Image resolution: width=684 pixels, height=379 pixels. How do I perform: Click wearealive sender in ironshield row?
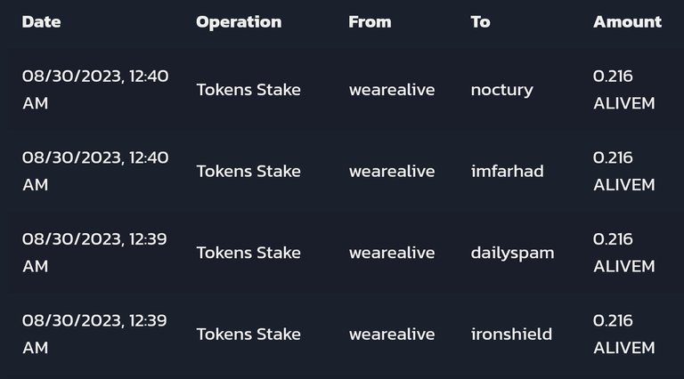tap(392, 335)
